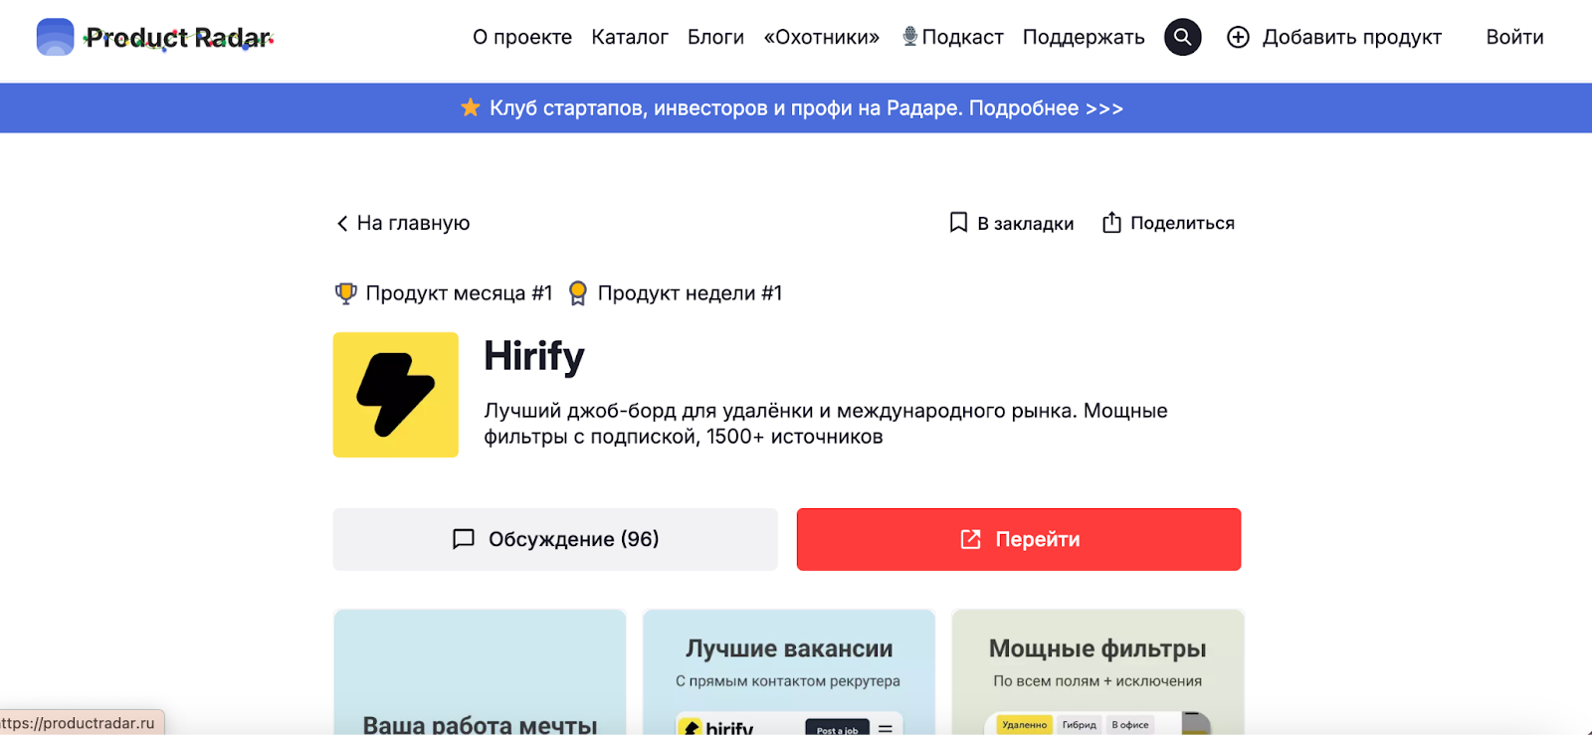
Task: Click the round search magnifier icon
Action: pyautogui.click(x=1183, y=37)
